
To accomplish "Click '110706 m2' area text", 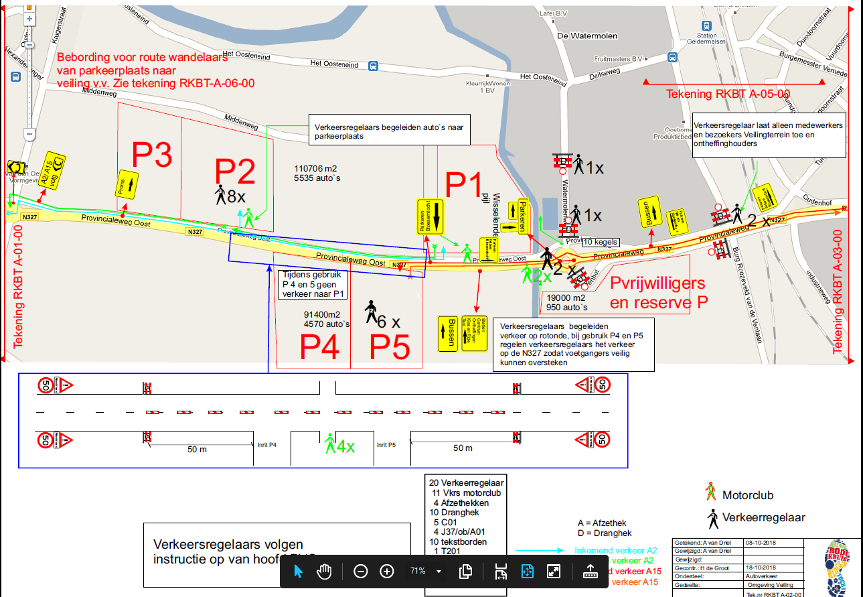I will coord(317,168).
